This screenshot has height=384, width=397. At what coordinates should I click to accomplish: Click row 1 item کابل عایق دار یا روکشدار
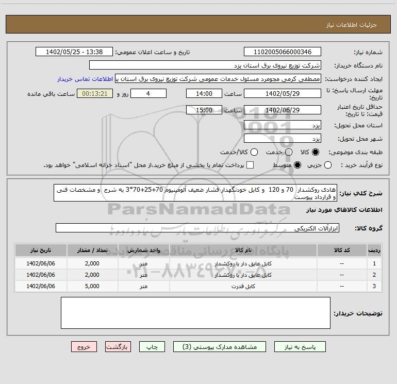[243, 264]
